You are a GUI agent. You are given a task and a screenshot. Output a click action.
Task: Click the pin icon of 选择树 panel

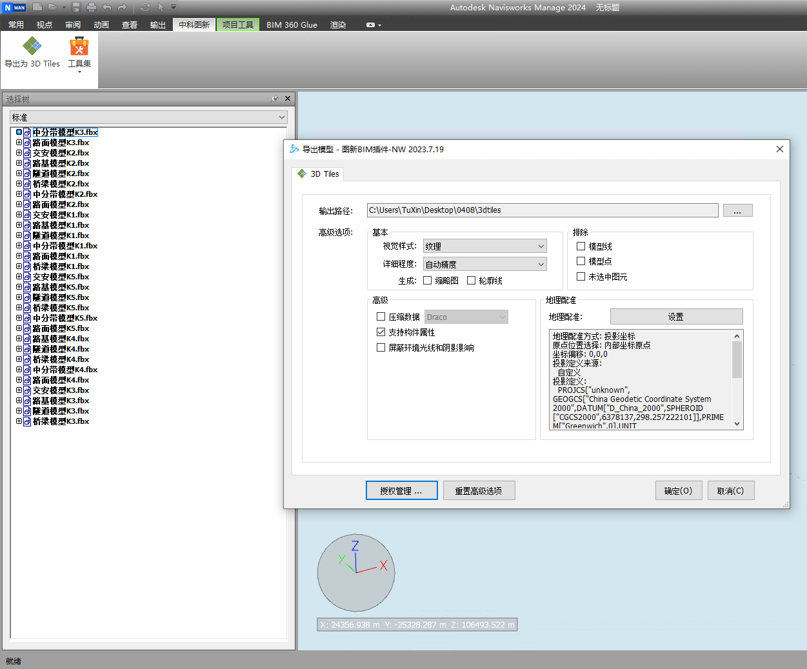(275, 99)
